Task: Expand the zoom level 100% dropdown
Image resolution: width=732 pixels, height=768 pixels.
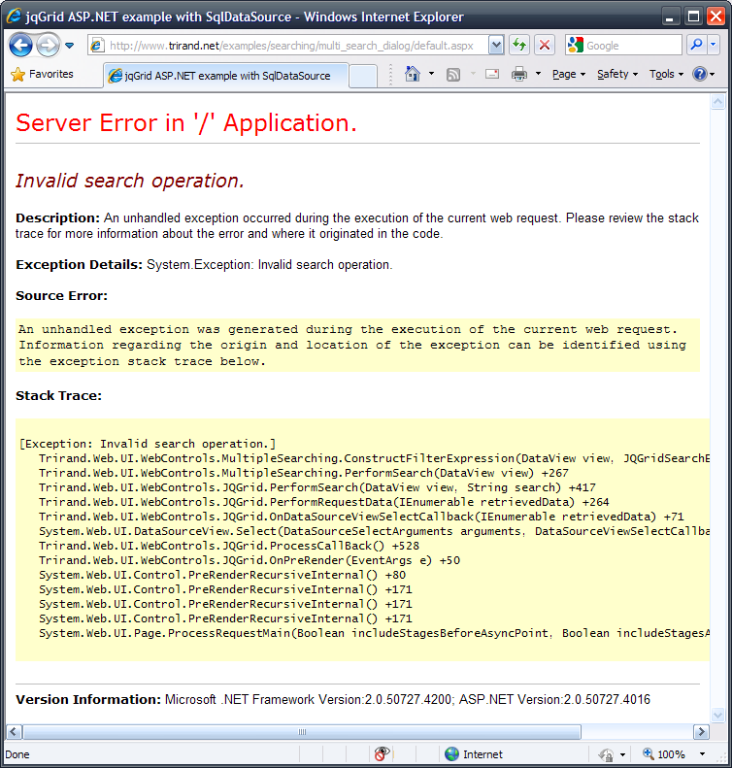Action: click(x=706, y=753)
